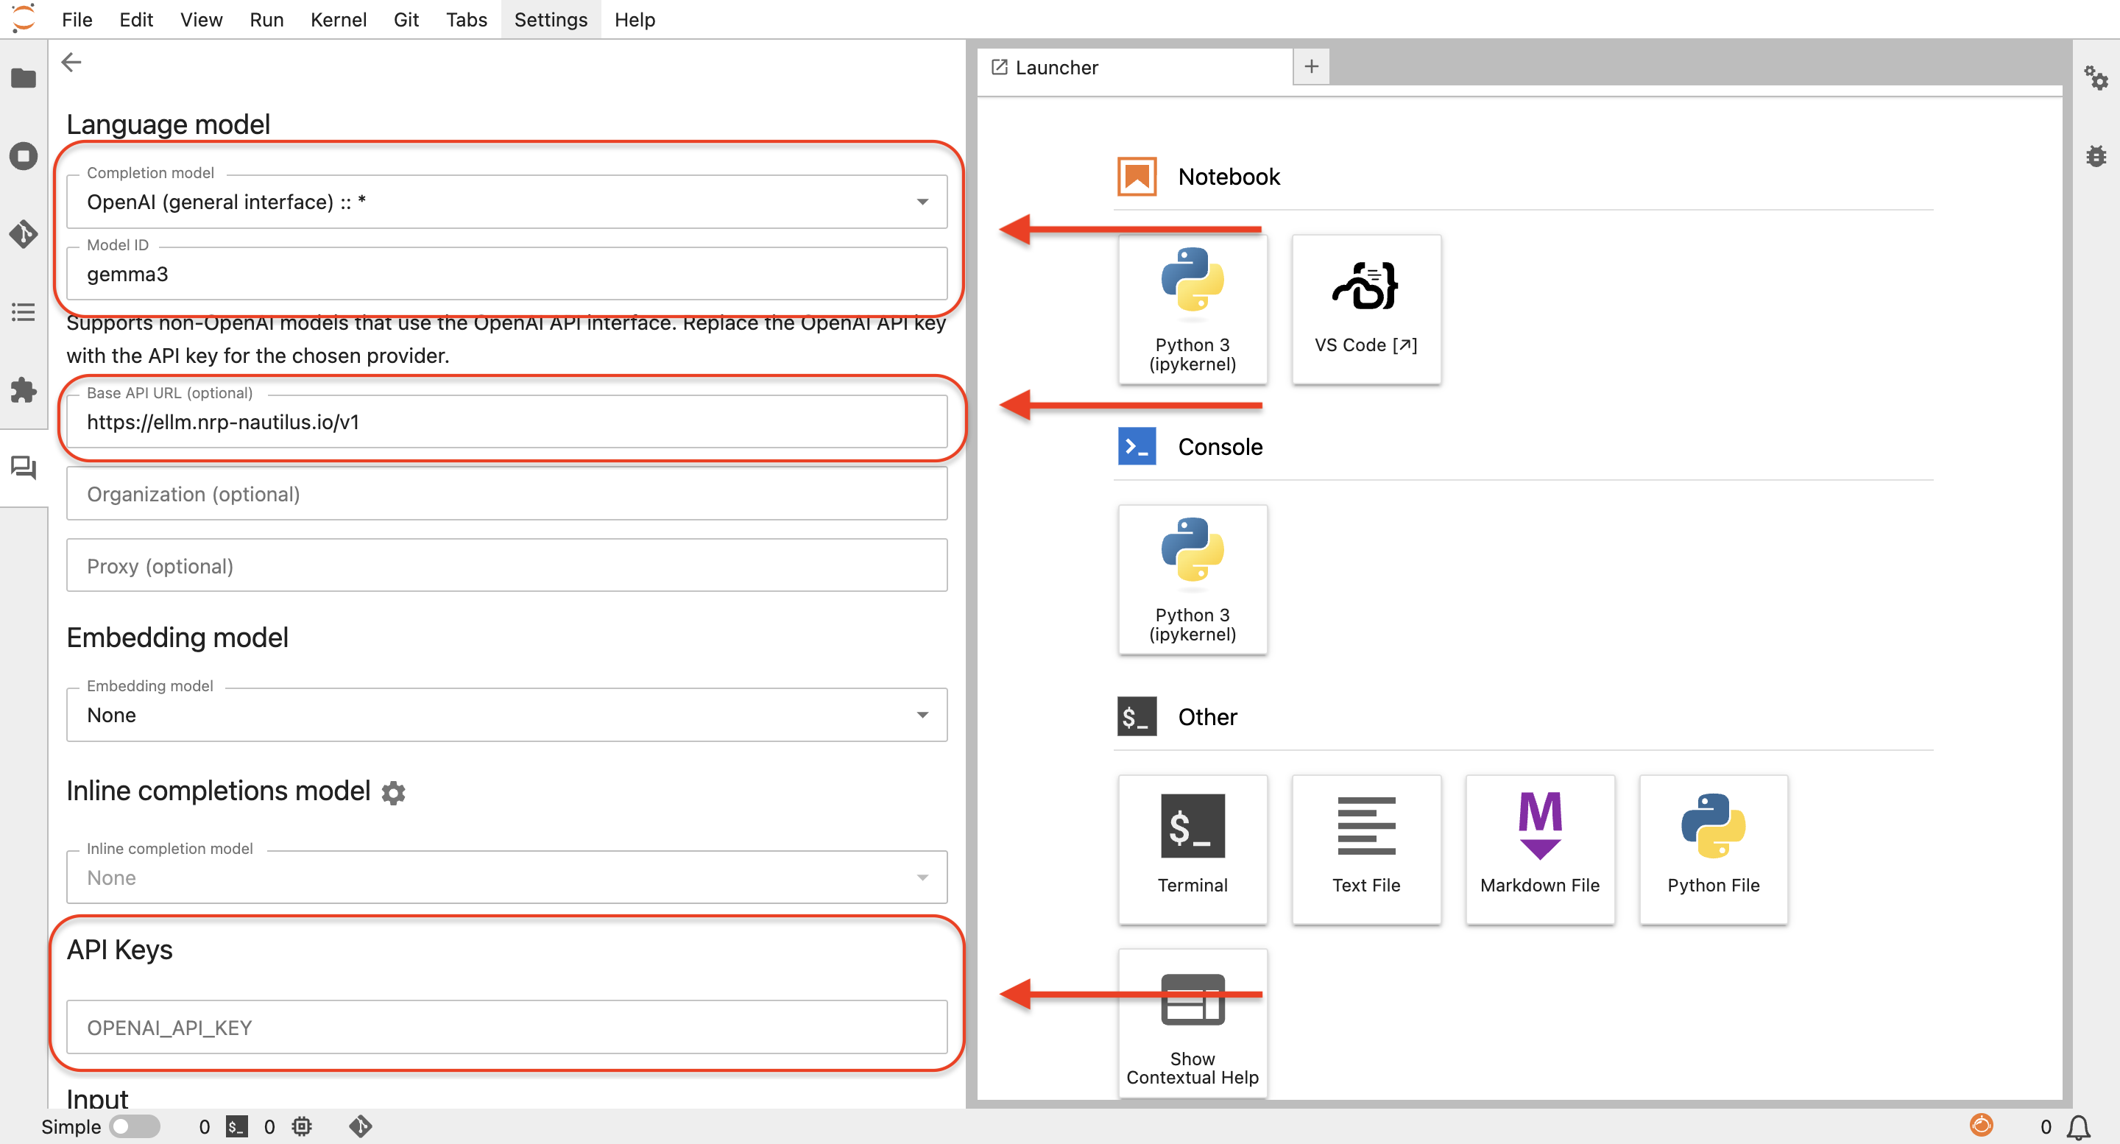
Task: Open a new Terminal from launcher
Action: [x=1192, y=850]
